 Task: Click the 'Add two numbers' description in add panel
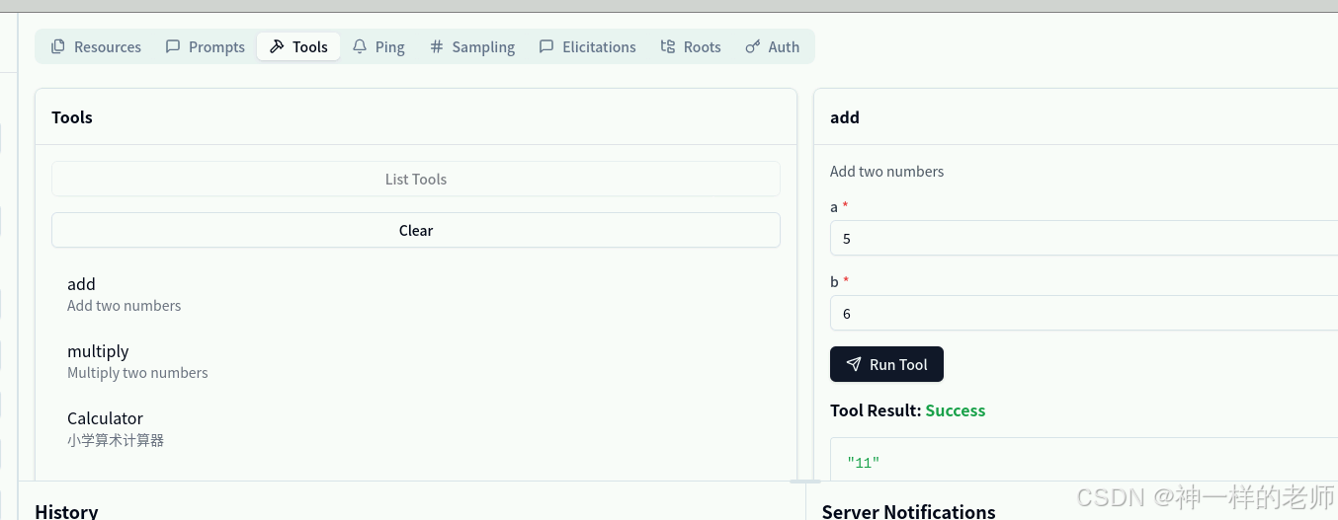[886, 171]
